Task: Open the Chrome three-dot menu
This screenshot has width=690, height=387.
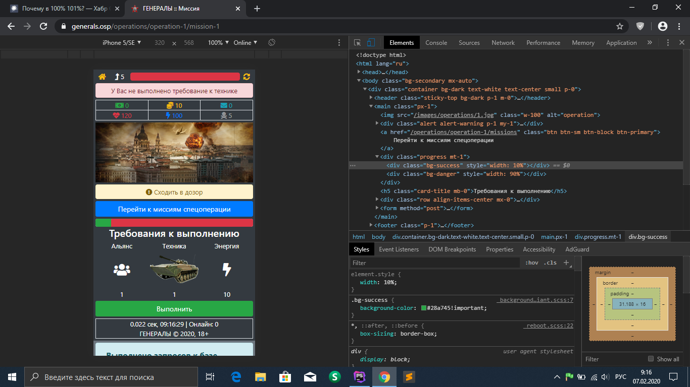Action: click(x=679, y=26)
